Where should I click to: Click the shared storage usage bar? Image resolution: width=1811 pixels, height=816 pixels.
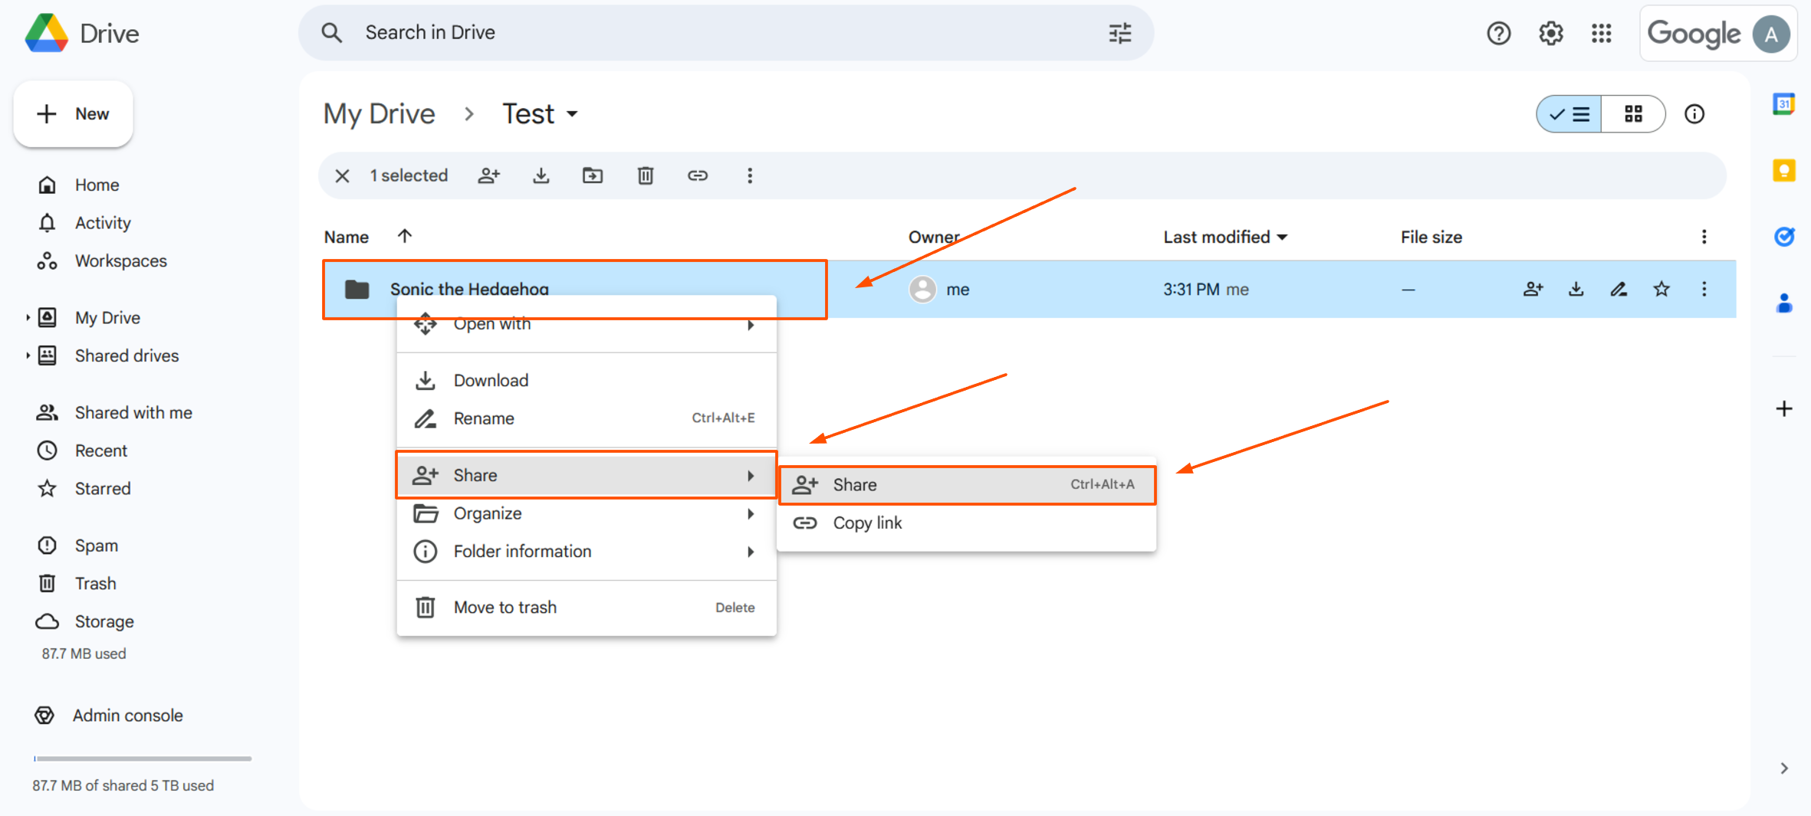(x=142, y=758)
